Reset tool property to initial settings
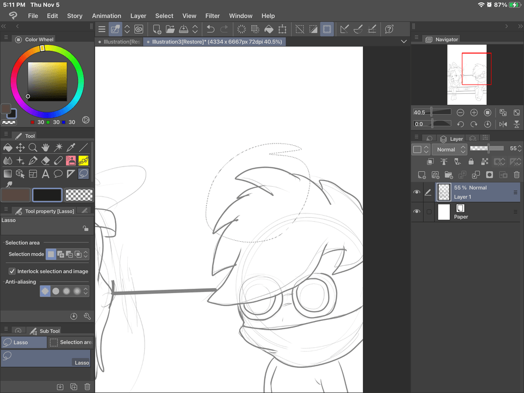The width and height of the screenshot is (524, 393). tap(74, 316)
